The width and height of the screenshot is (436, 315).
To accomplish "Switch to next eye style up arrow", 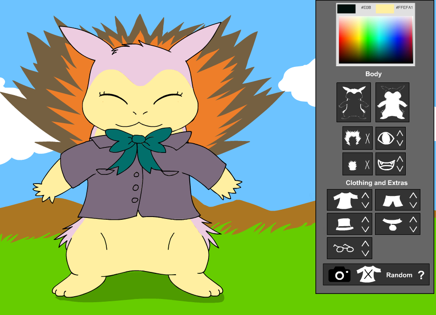I will (400, 133).
